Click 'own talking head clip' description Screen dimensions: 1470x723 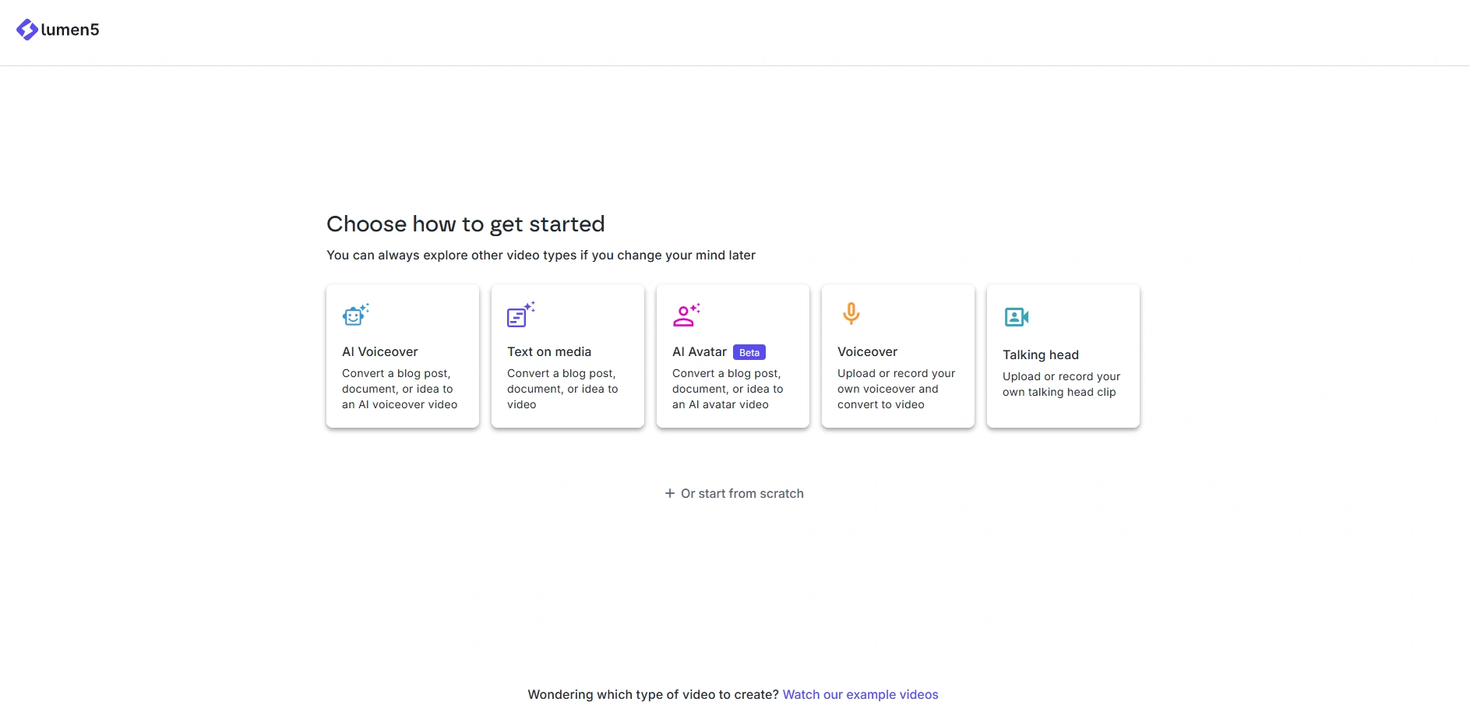point(1061,385)
